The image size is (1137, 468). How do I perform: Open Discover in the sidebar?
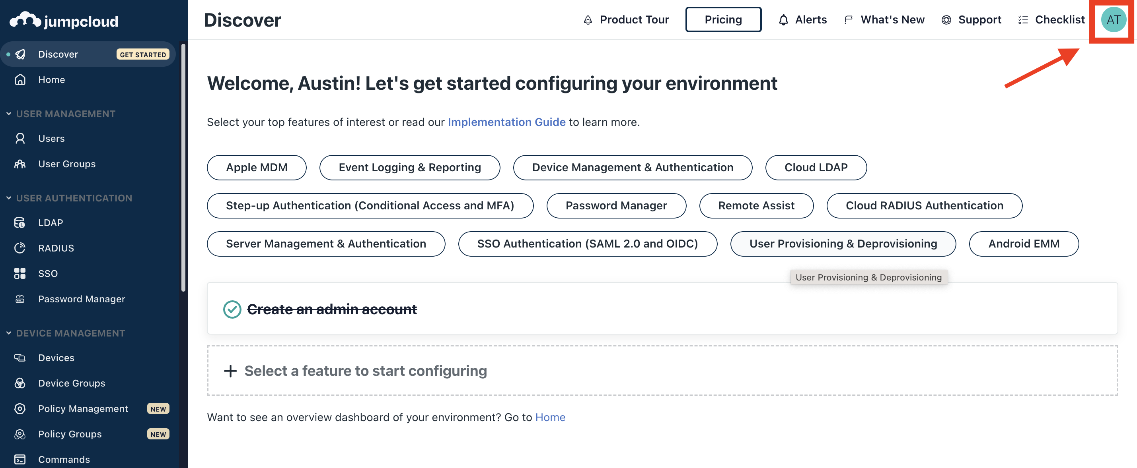88,54
